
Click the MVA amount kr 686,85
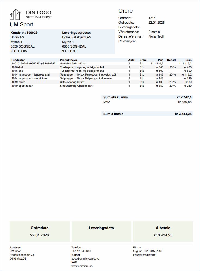pyautogui.click(x=184, y=102)
